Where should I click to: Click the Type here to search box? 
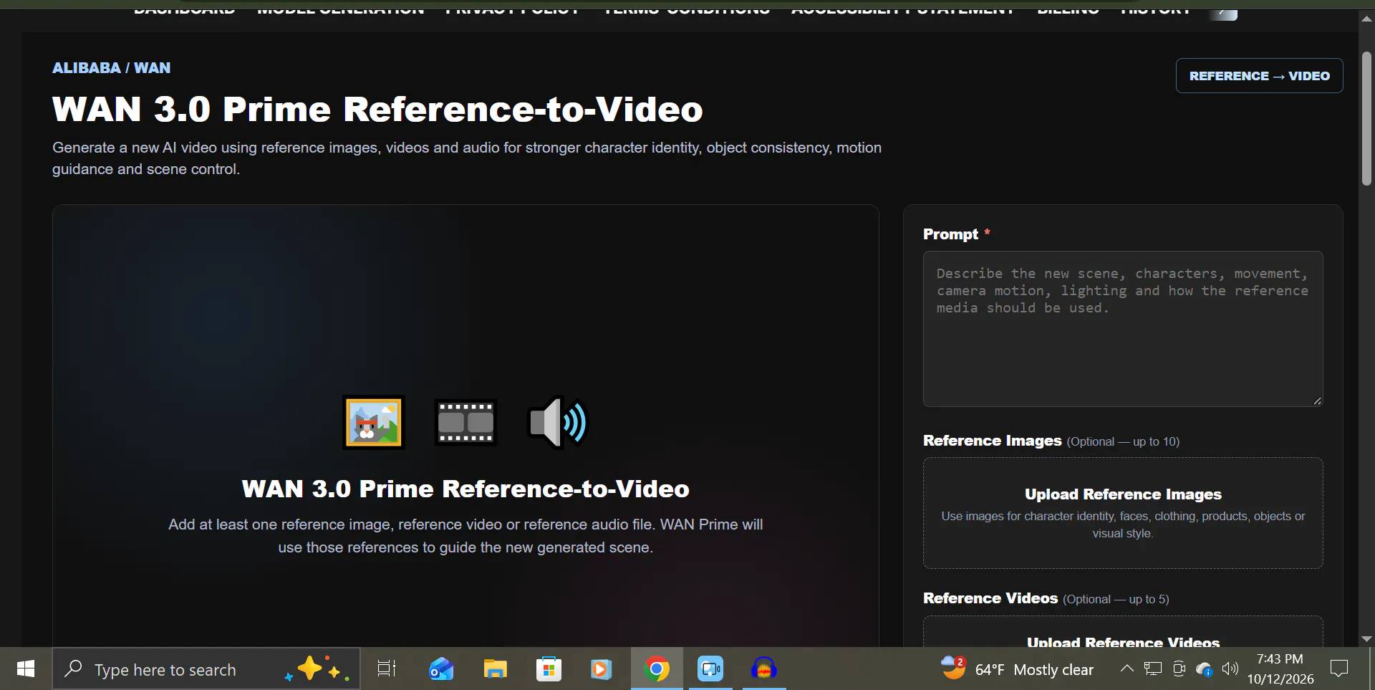[x=206, y=669]
